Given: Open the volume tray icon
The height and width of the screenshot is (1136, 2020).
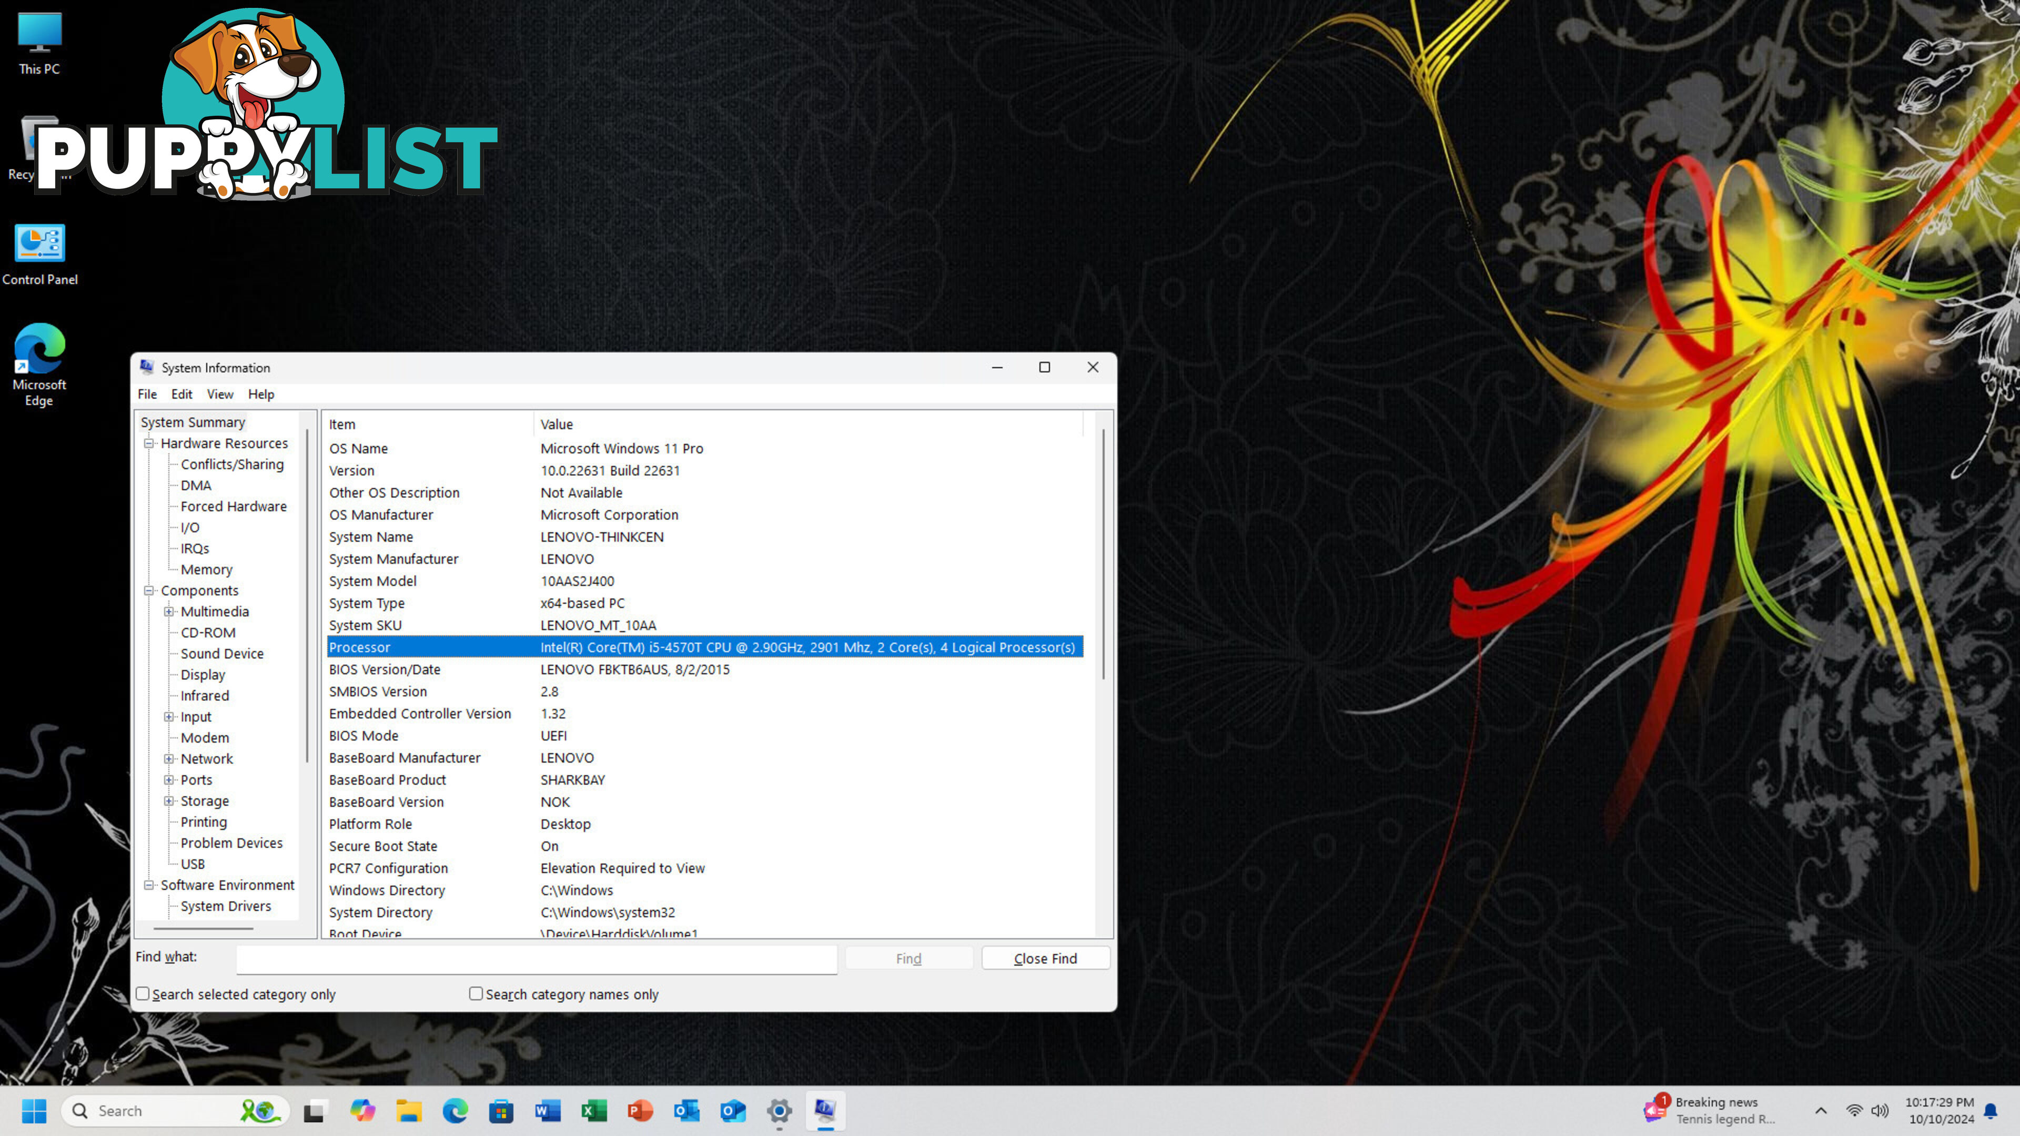Looking at the screenshot, I should (1880, 1111).
